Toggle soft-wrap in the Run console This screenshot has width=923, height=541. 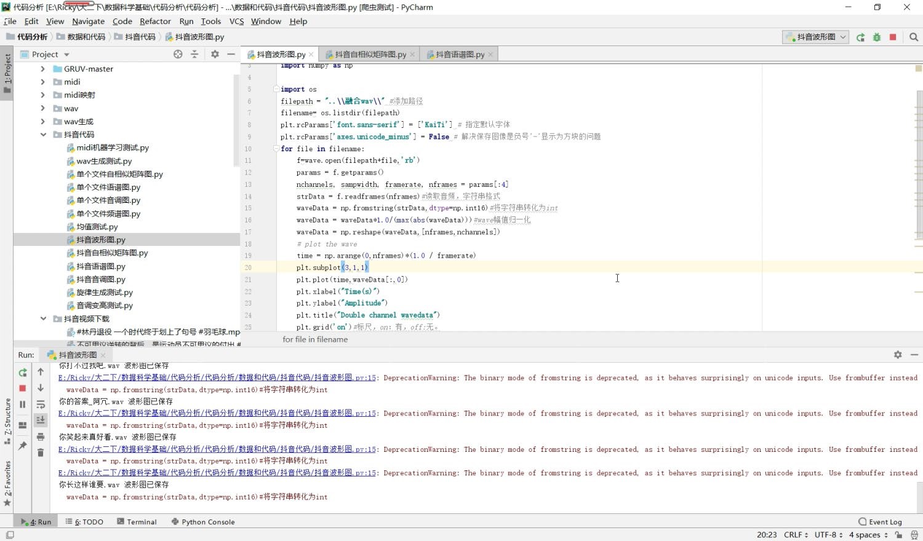(x=41, y=405)
